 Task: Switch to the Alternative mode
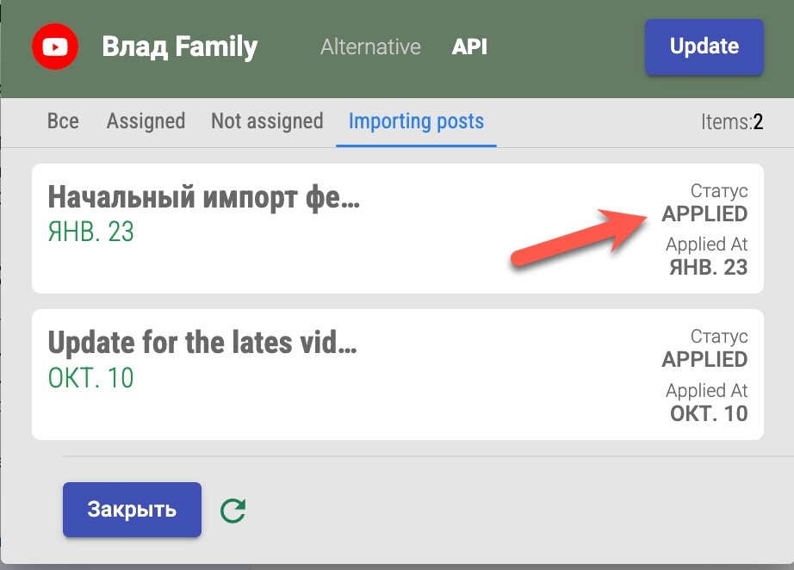point(370,46)
